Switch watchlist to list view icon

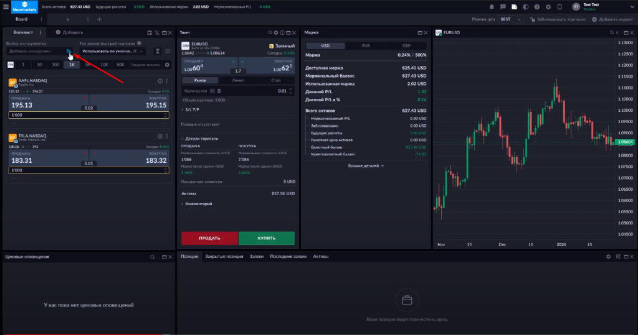(168, 51)
